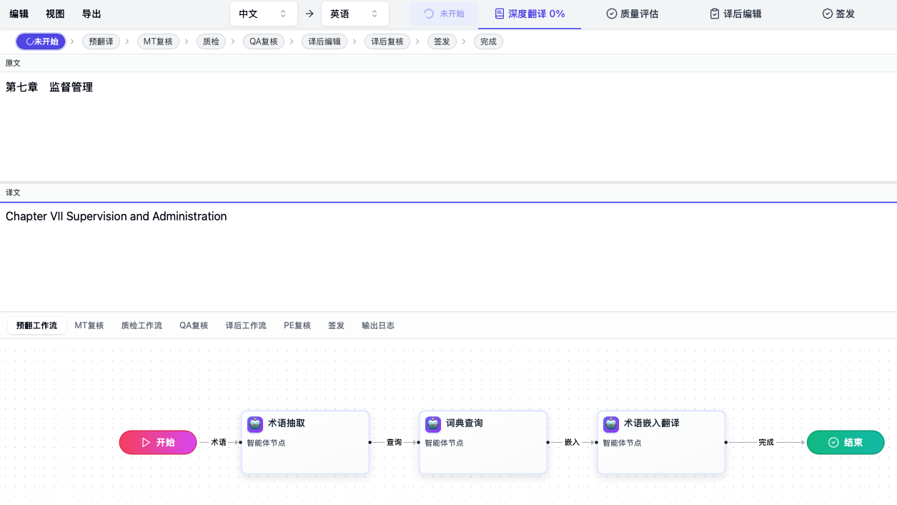
Task: Select the 预翻译 stage pill
Action: [101, 41]
